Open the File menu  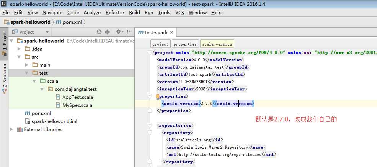(x=6, y=13)
